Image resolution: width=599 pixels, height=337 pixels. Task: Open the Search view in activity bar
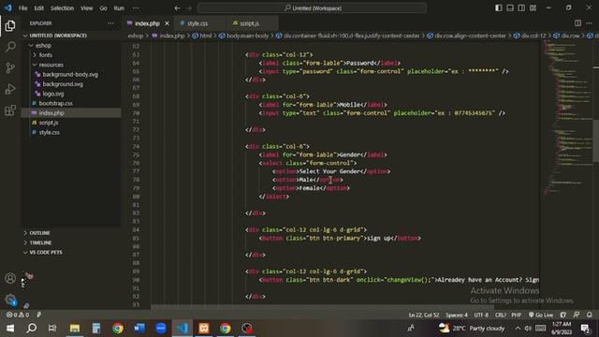point(10,47)
